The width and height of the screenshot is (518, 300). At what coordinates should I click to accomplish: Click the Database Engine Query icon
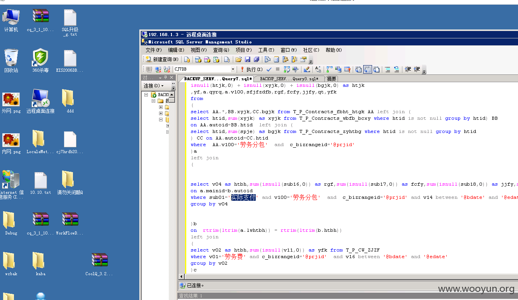tap(187, 59)
